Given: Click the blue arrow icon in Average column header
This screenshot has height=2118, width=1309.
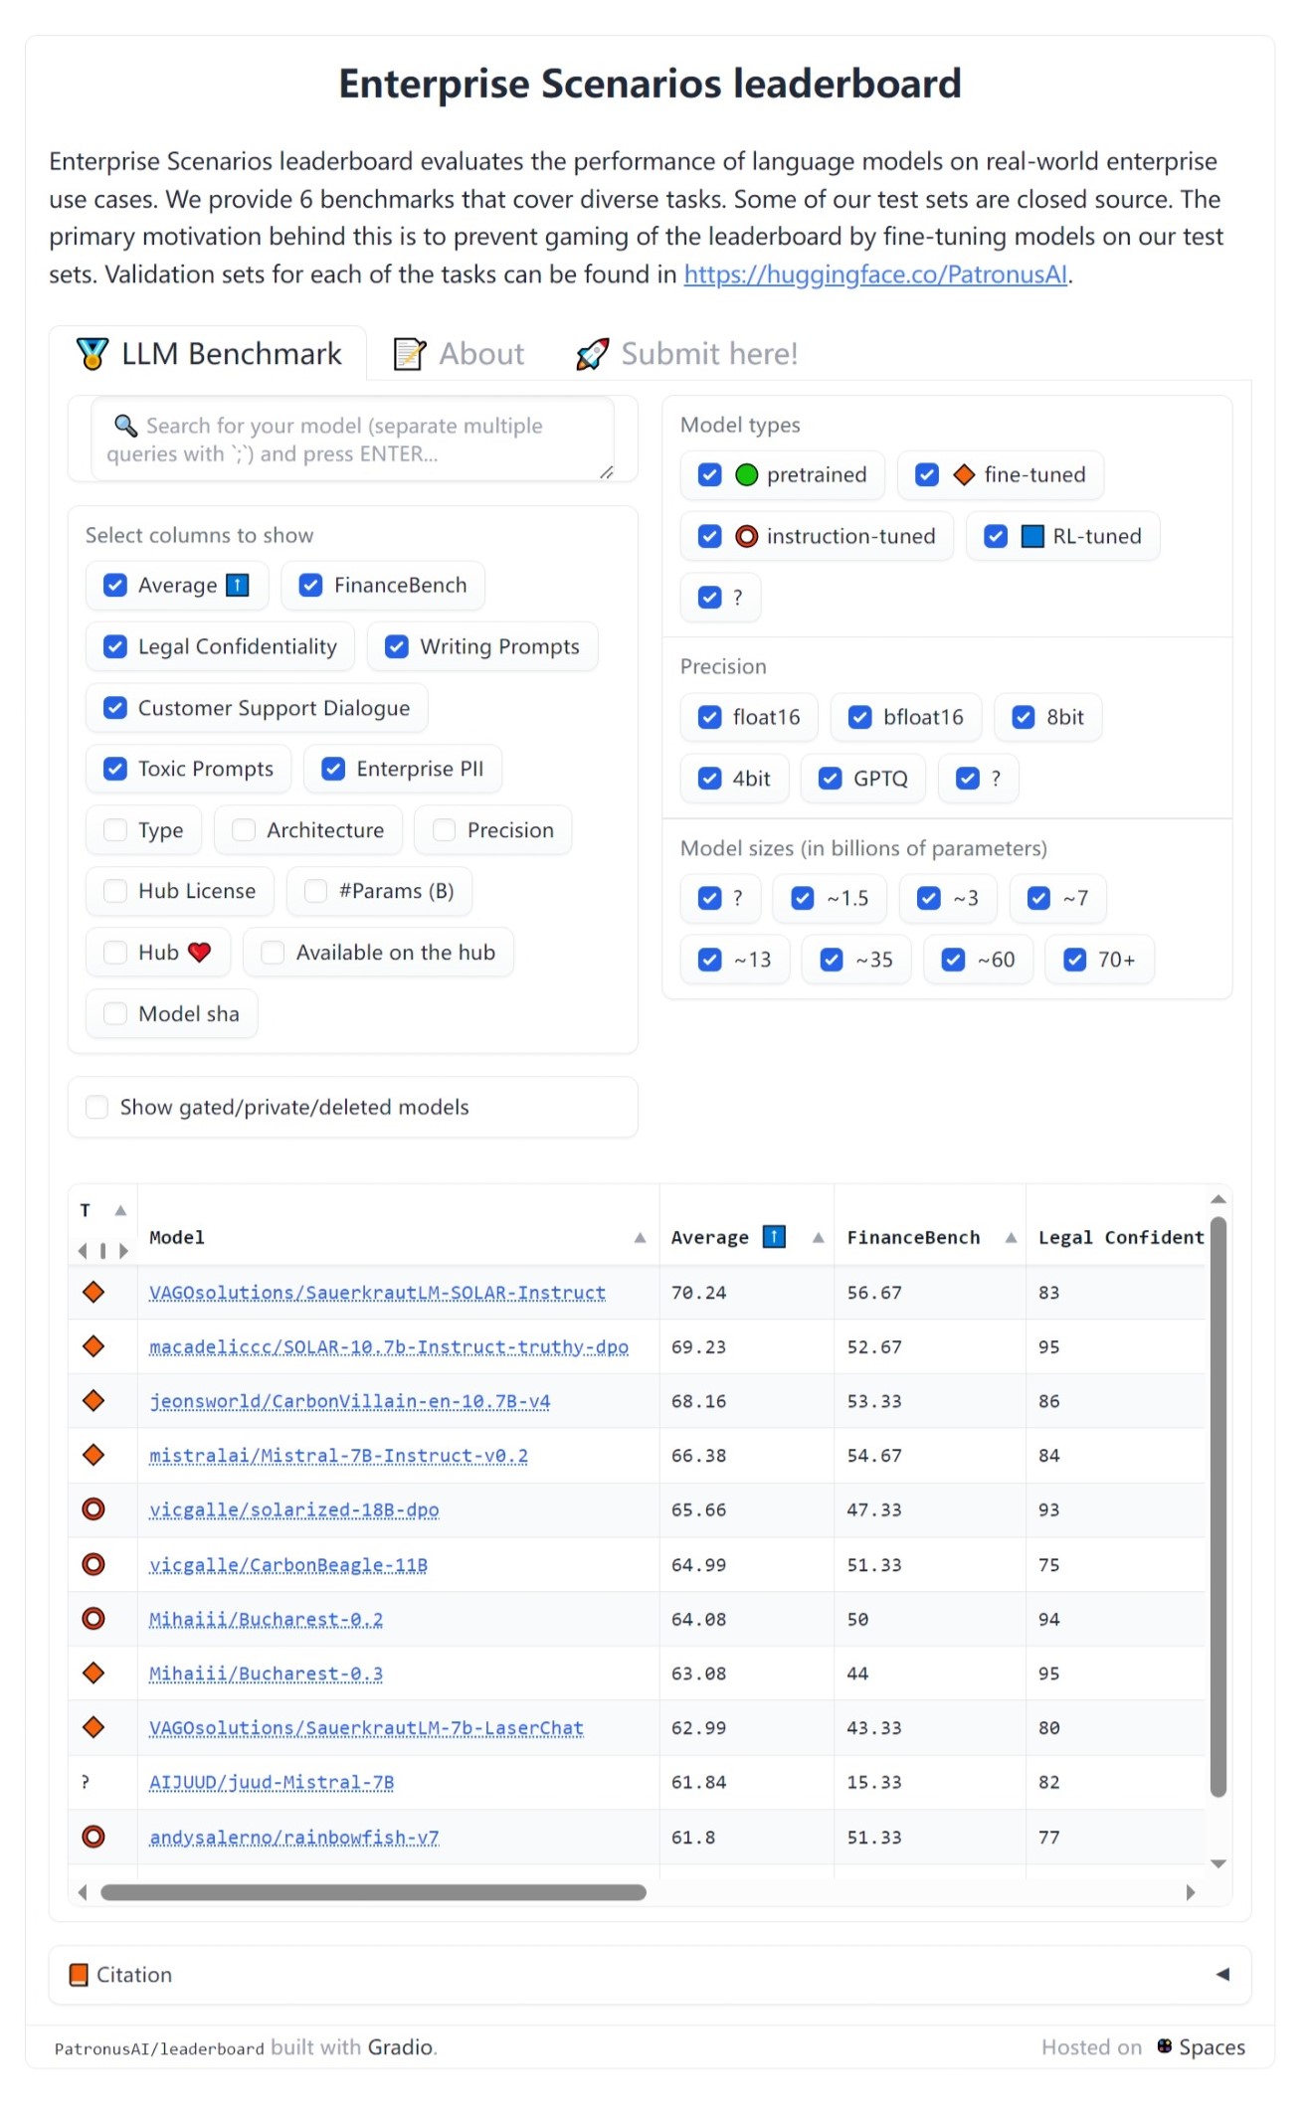Looking at the screenshot, I should tap(774, 1237).
